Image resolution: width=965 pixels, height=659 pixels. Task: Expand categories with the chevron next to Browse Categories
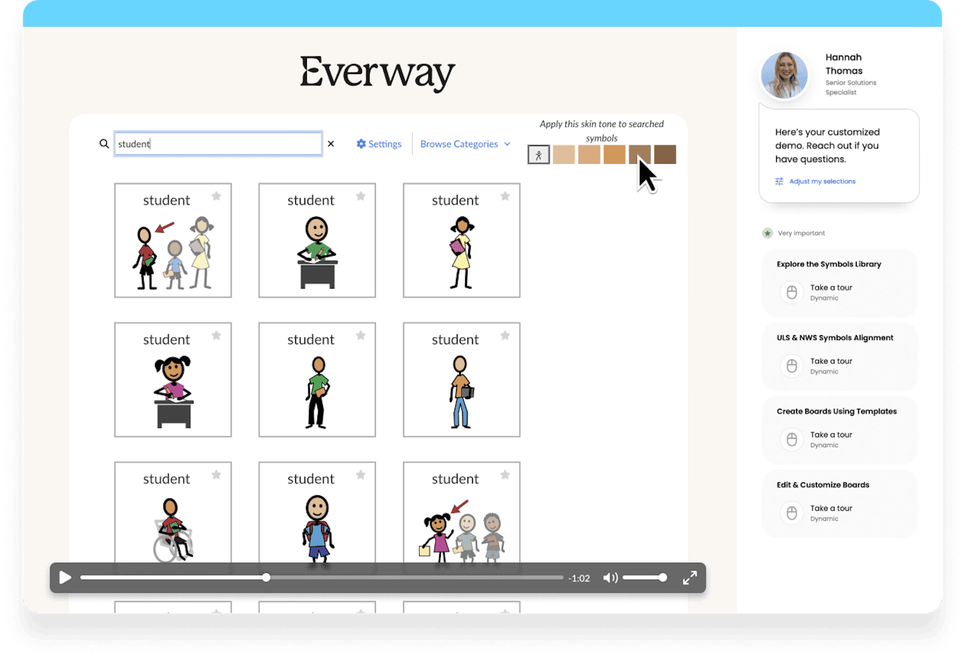tap(507, 144)
